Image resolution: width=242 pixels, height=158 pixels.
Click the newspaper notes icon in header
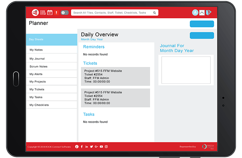[43, 13]
